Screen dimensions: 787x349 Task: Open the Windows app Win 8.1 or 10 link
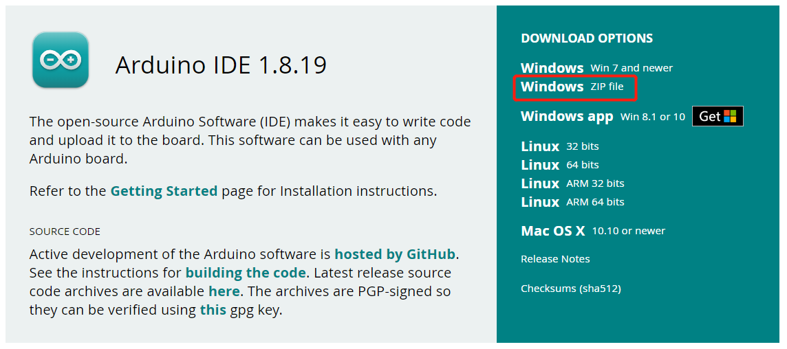(603, 116)
